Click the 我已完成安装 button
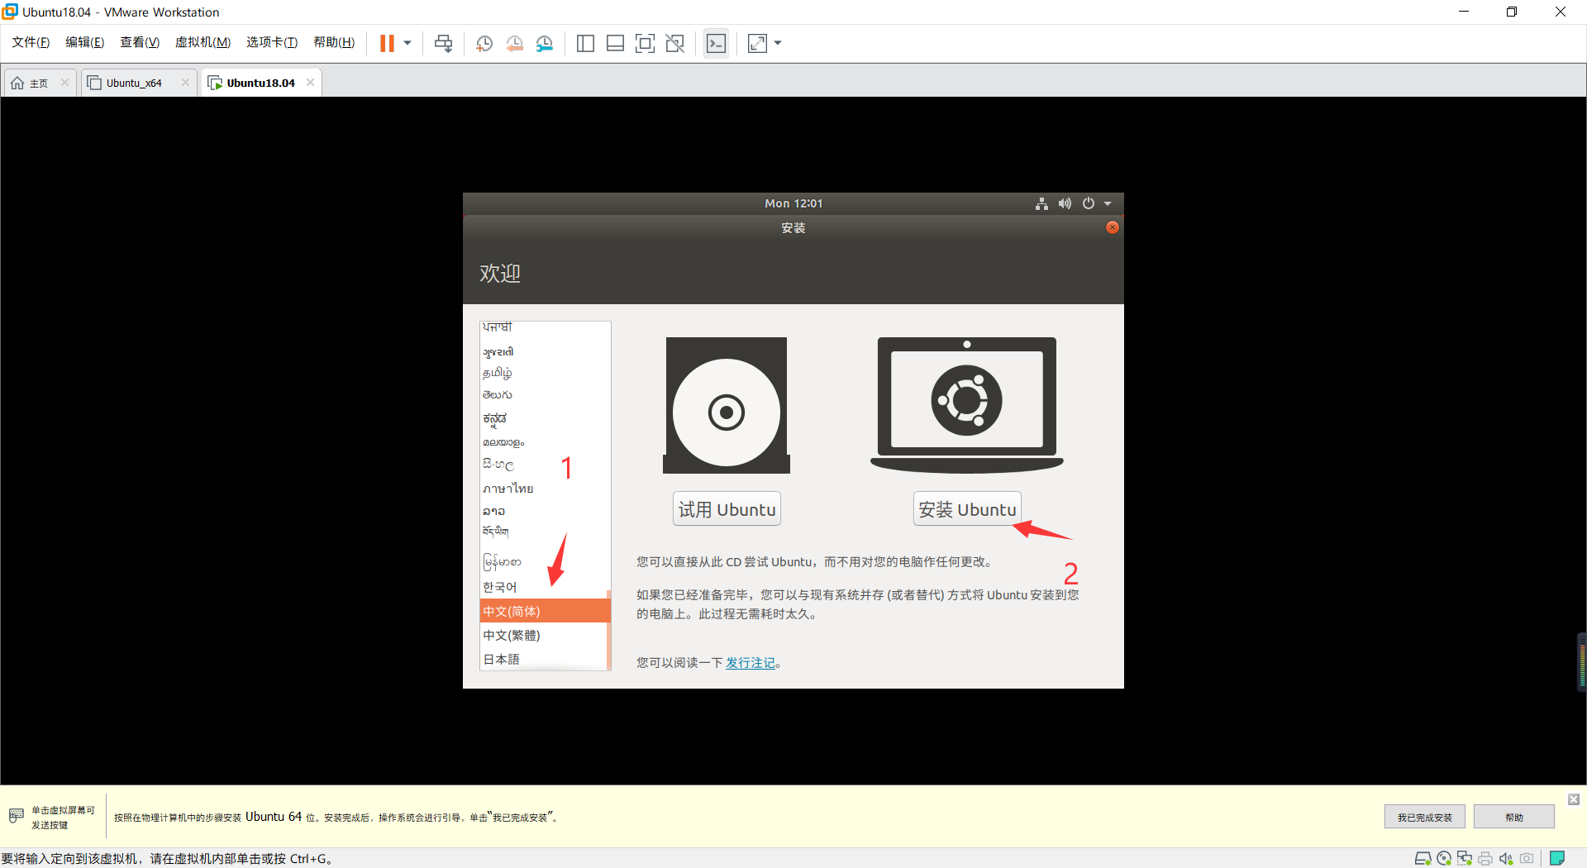This screenshot has height=868, width=1587. click(x=1424, y=817)
